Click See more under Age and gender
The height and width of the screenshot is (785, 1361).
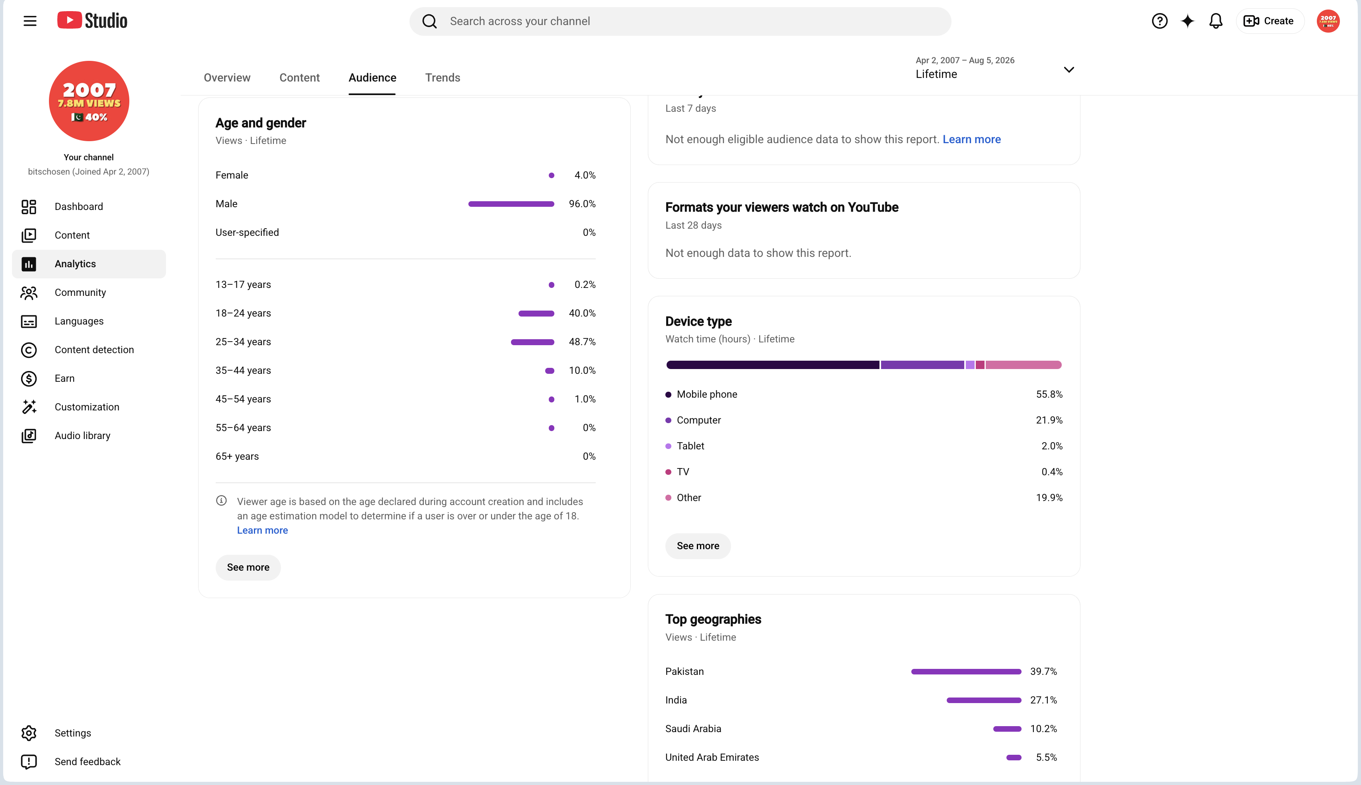[248, 567]
